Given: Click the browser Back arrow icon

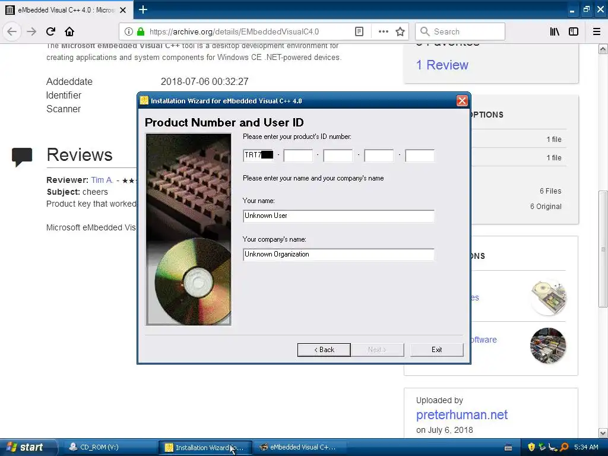Looking at the screenshot, I should coord(12,31).
